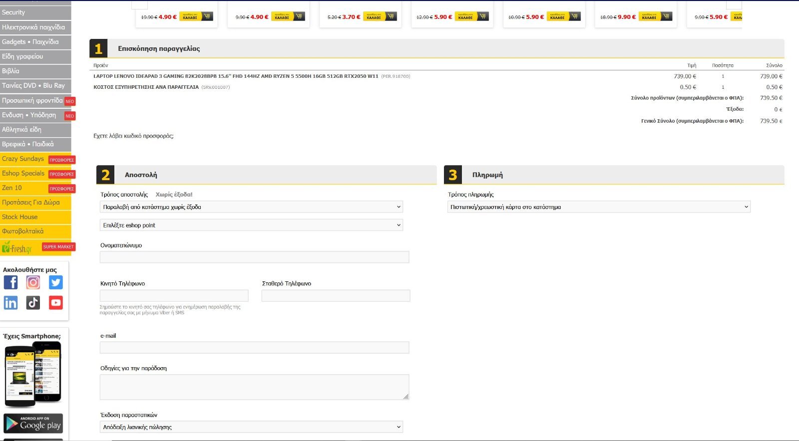Image resolution: width=799 pixels, height=441 pixels.
Task: Open Eshop Specials offers
Action: (23, 173)
